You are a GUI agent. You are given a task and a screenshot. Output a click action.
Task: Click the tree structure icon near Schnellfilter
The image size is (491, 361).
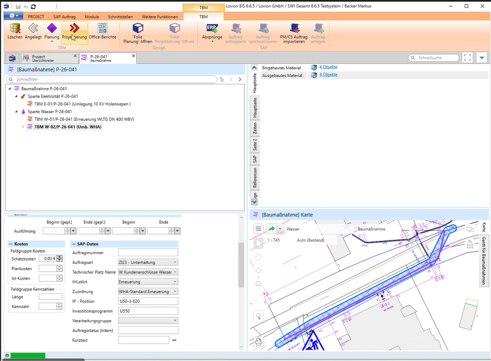[222, 80]
